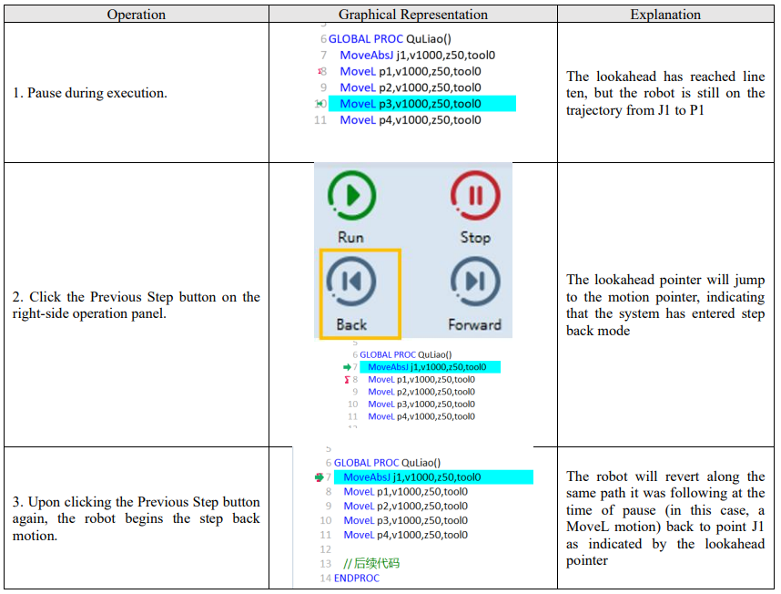Click red marker beside line 8 in step 2 code
The height and width of the screenshot is (594, 781).
pyautogui.click(x=347, y=380)
